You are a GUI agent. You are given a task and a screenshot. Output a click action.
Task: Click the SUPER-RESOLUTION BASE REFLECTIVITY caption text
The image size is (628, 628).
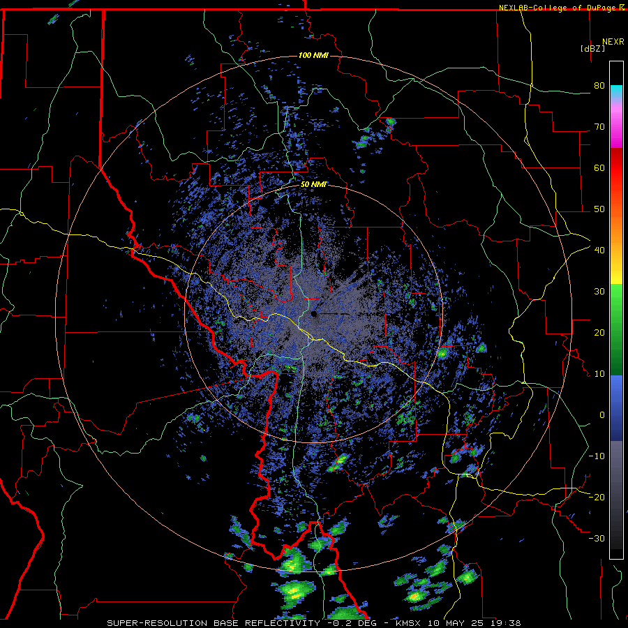[x=213, y=623]
